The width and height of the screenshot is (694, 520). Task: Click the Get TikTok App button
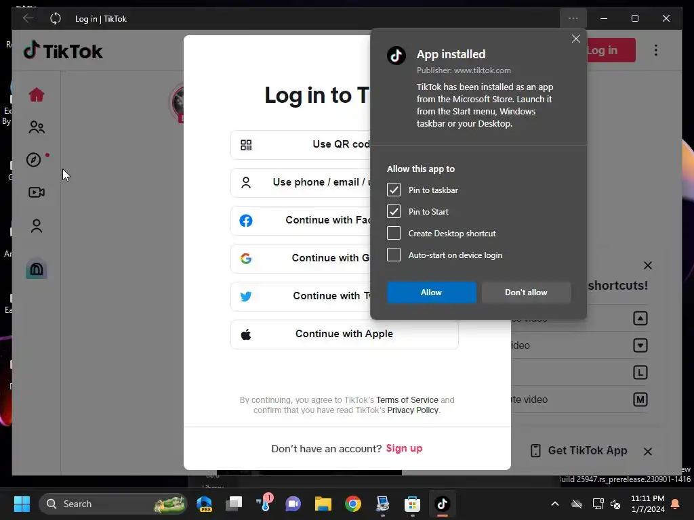(x=579, y=450)
